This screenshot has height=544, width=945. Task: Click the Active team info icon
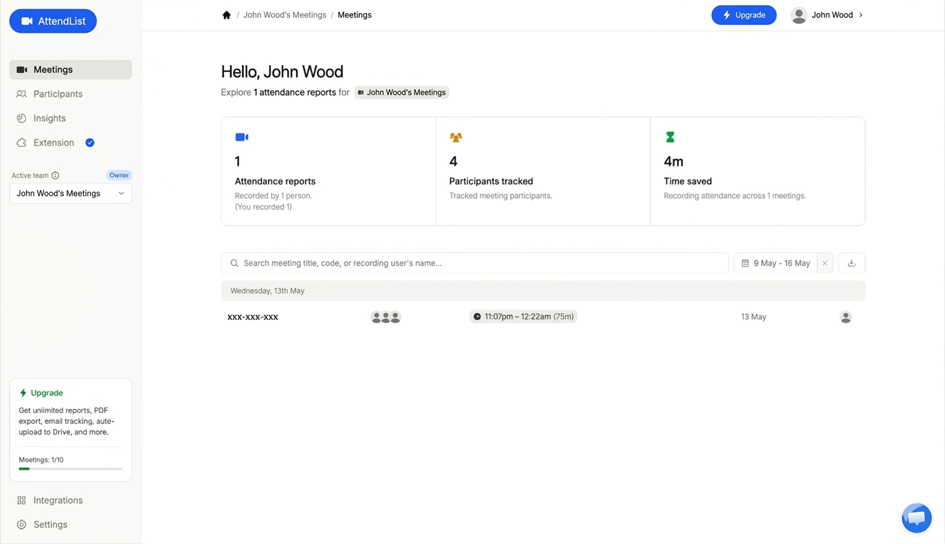pos(55,176)
